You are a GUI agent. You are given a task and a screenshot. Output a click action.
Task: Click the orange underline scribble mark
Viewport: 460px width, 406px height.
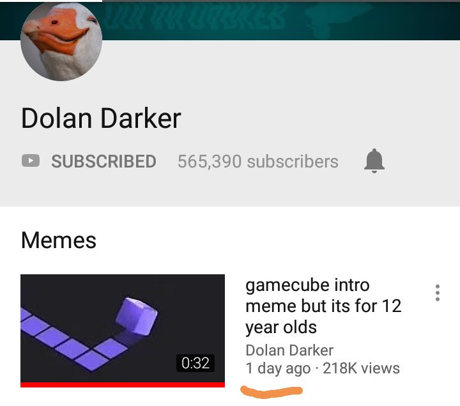coord(272,392)
